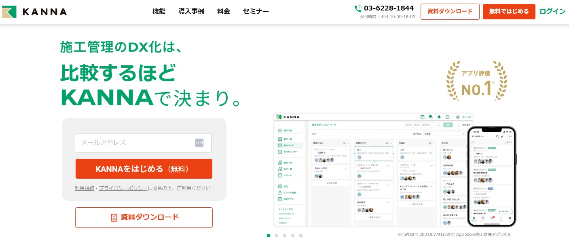Select the second carousel dot
Viewport: 569px width, 244px height.
277,235
